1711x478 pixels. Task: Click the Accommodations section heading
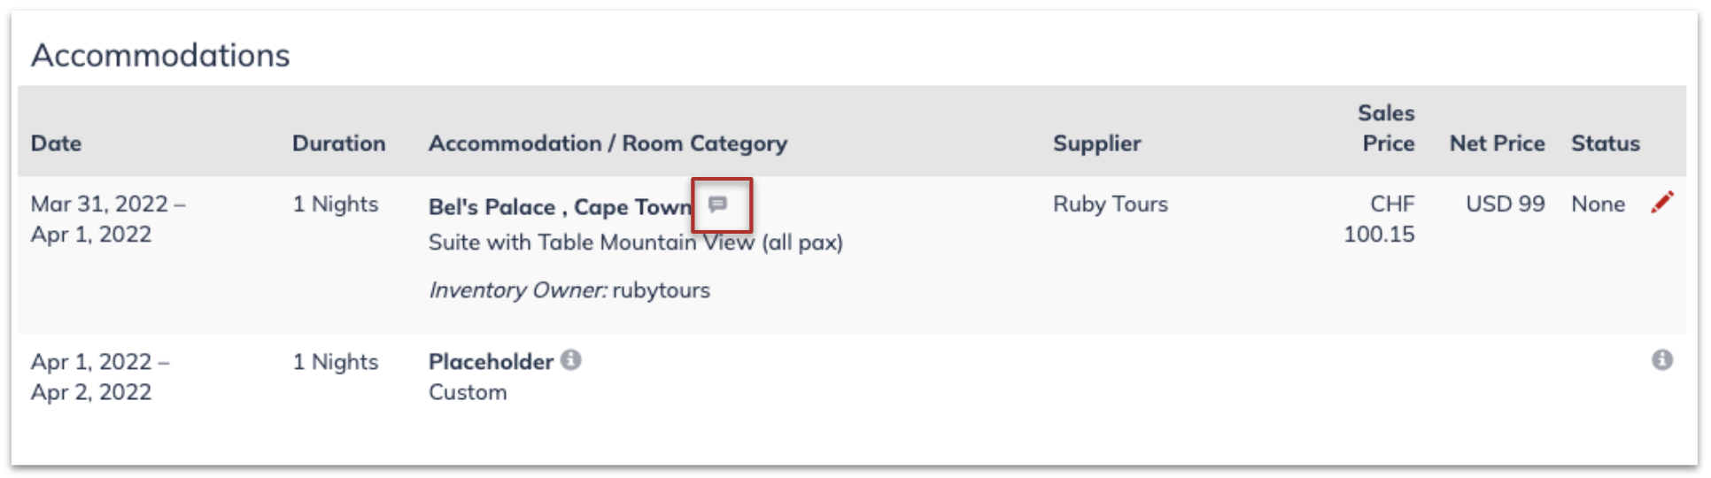(160, 55)
